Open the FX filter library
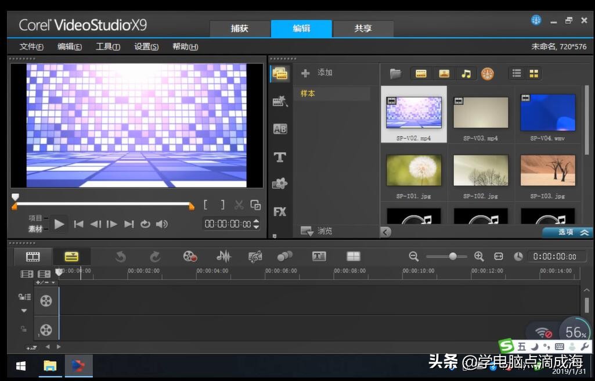This screenshot has height=381, width=595. (x=280, y=212)
